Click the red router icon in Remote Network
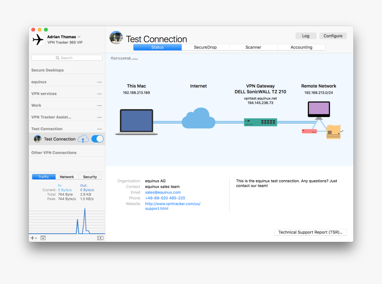Image resolution: width=382 pixels, height=284 pixels. coord(310,131)
